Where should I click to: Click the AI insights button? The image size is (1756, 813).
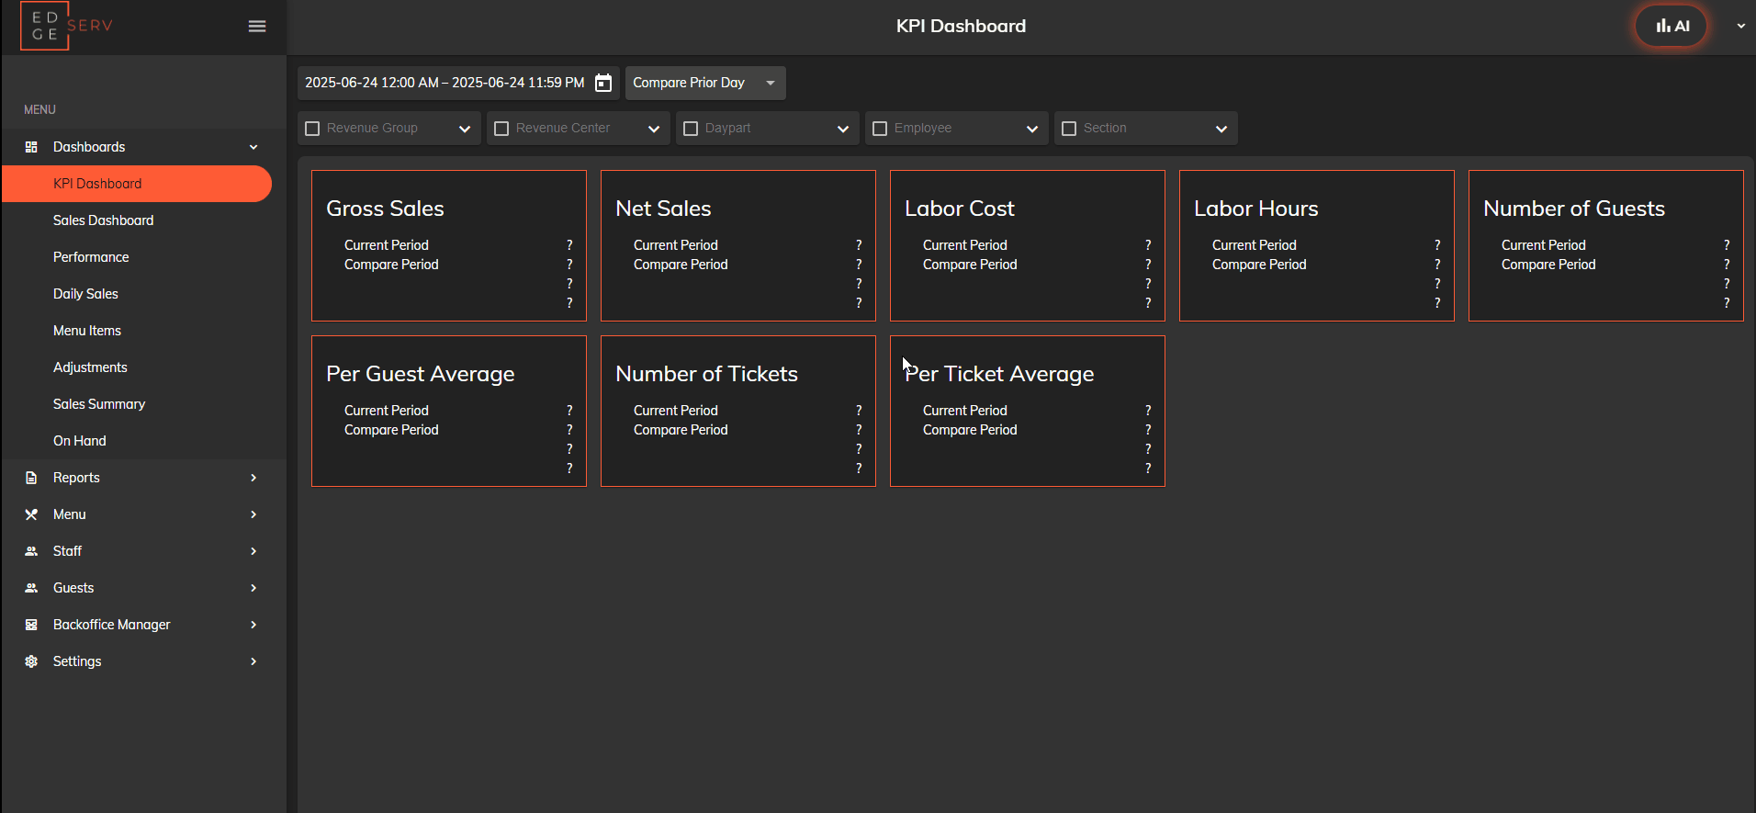[1671, 27]
